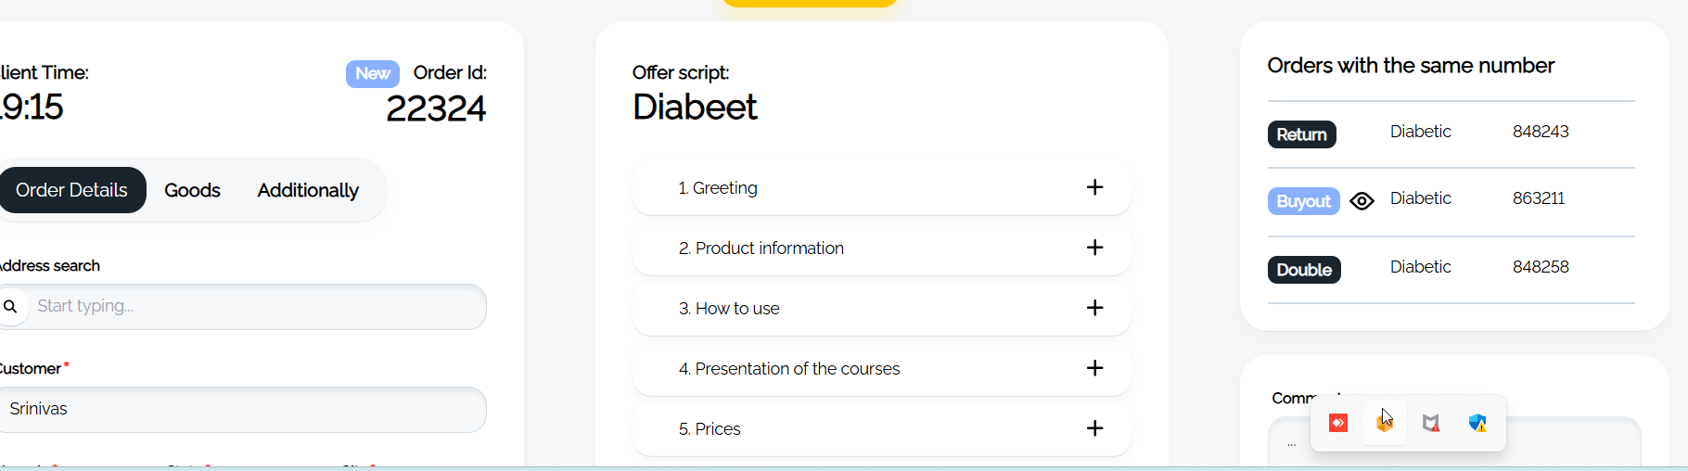1688x471 pixels.
Task: Select the Order Details tab
Action: (71, 190)
